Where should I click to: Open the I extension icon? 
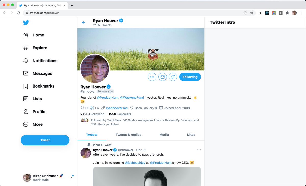[260, 13]
